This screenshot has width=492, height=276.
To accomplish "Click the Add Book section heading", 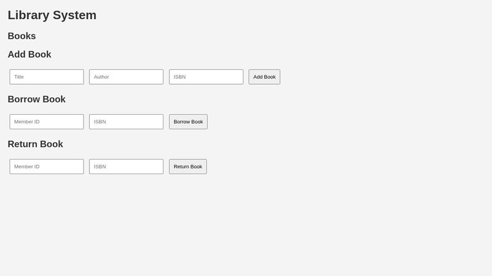I will [30, 55].
